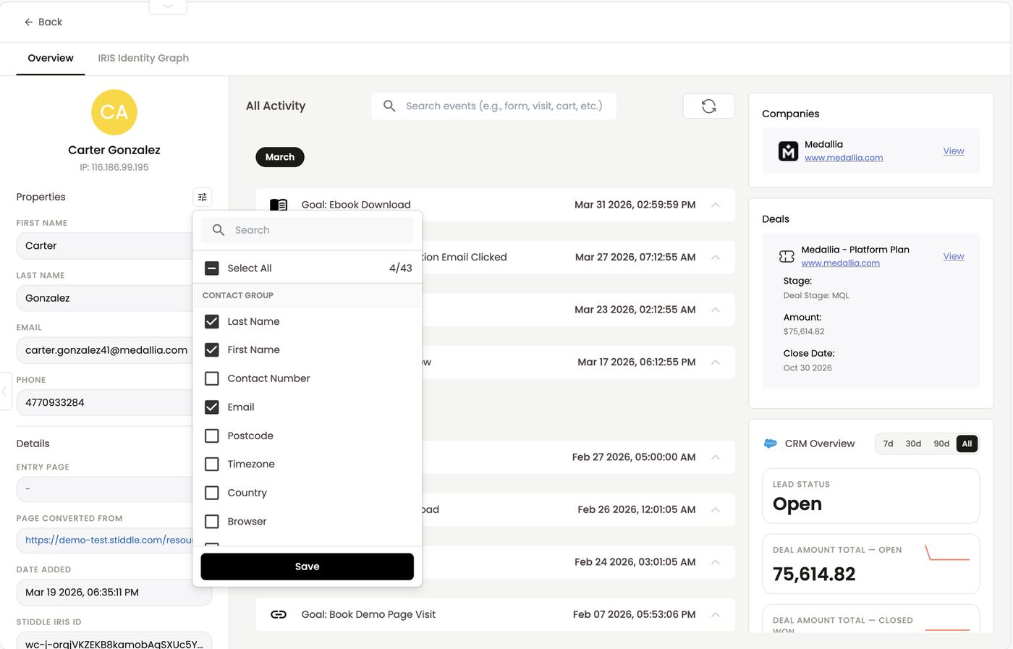Click the Lead Status Open card
1013x649 pixels.
tap(871, 496)
